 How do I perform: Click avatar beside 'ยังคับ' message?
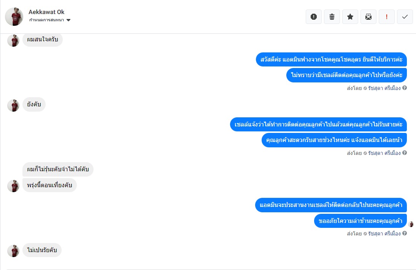coord(13,106)
